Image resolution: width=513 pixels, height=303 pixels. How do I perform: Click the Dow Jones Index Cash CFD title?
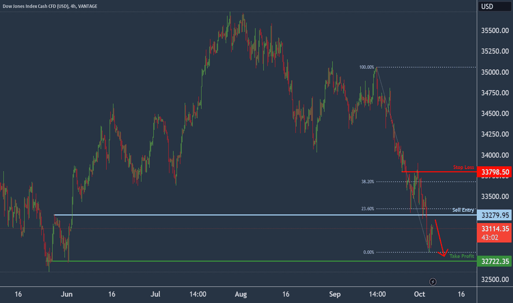click(50, 6)
